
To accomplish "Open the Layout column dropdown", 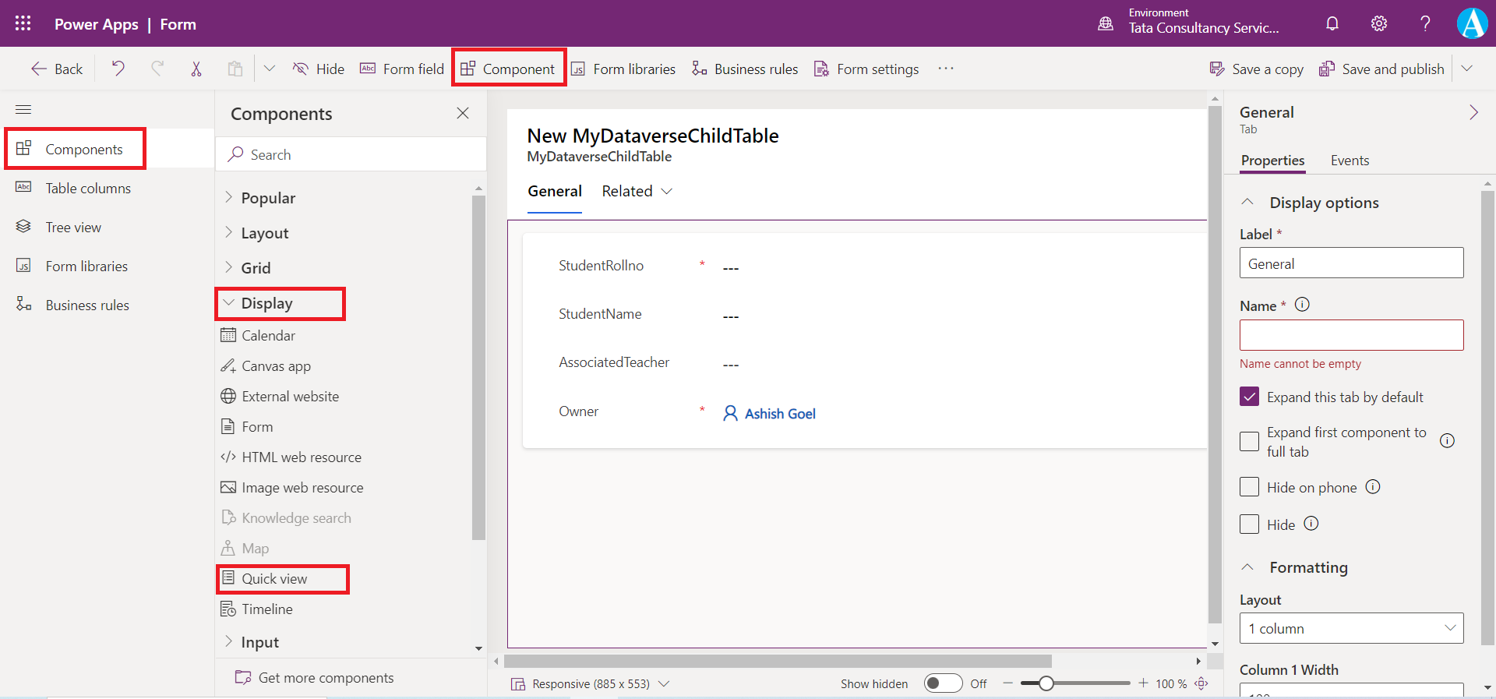I will click(1351, 628).
